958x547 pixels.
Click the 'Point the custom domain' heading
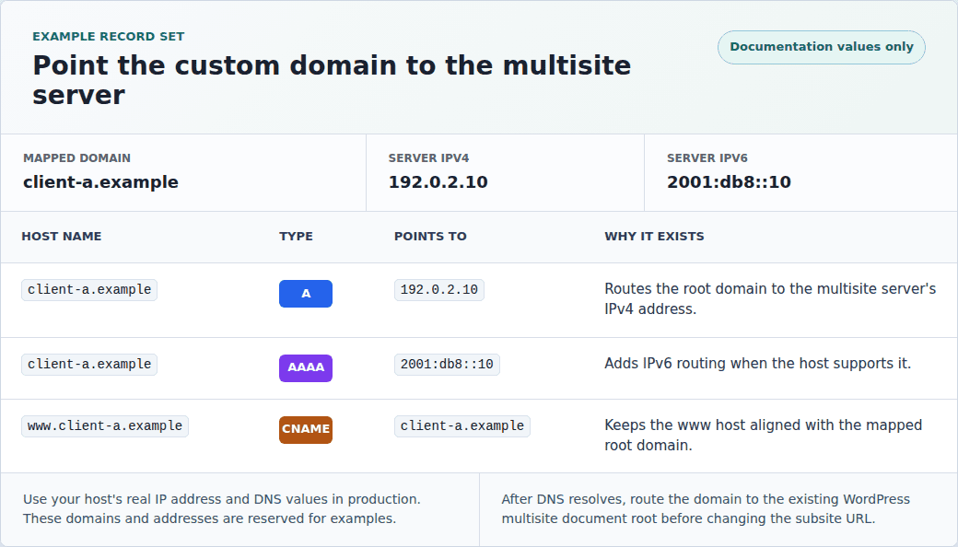(332, 80)
